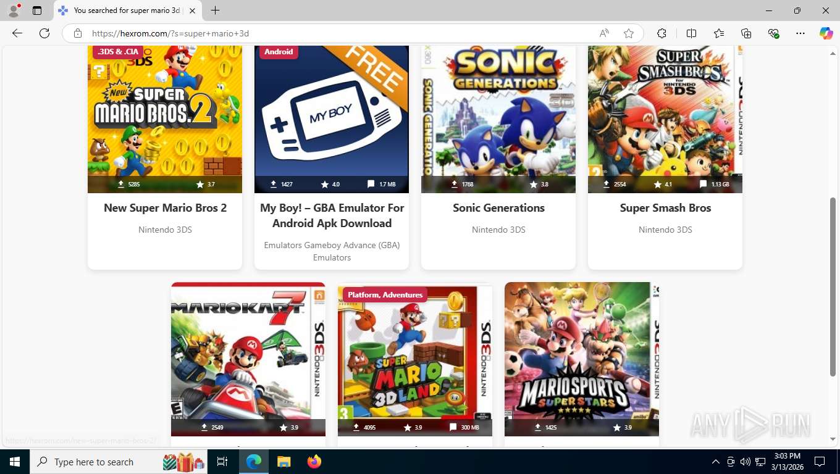This screenshot has width=840, height=474.
Task: Open Microsoft Edge taskbar icon
Action: [254, 462]
